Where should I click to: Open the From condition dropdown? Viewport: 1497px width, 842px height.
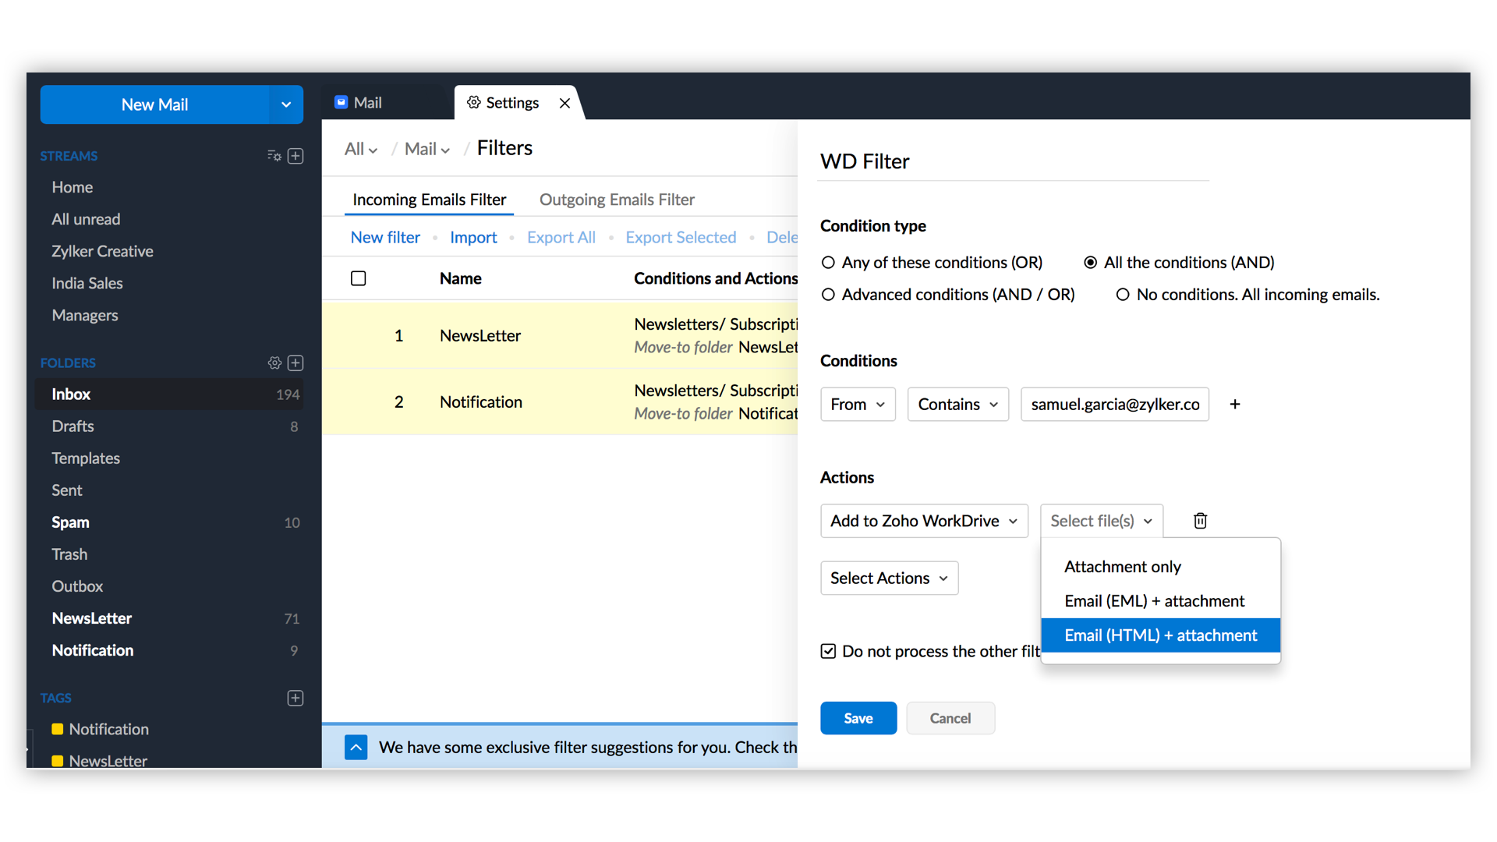tap(857, 404)
